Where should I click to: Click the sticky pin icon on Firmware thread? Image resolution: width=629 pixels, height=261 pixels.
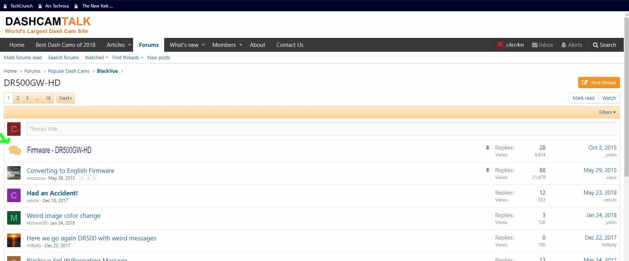point(487,148)
